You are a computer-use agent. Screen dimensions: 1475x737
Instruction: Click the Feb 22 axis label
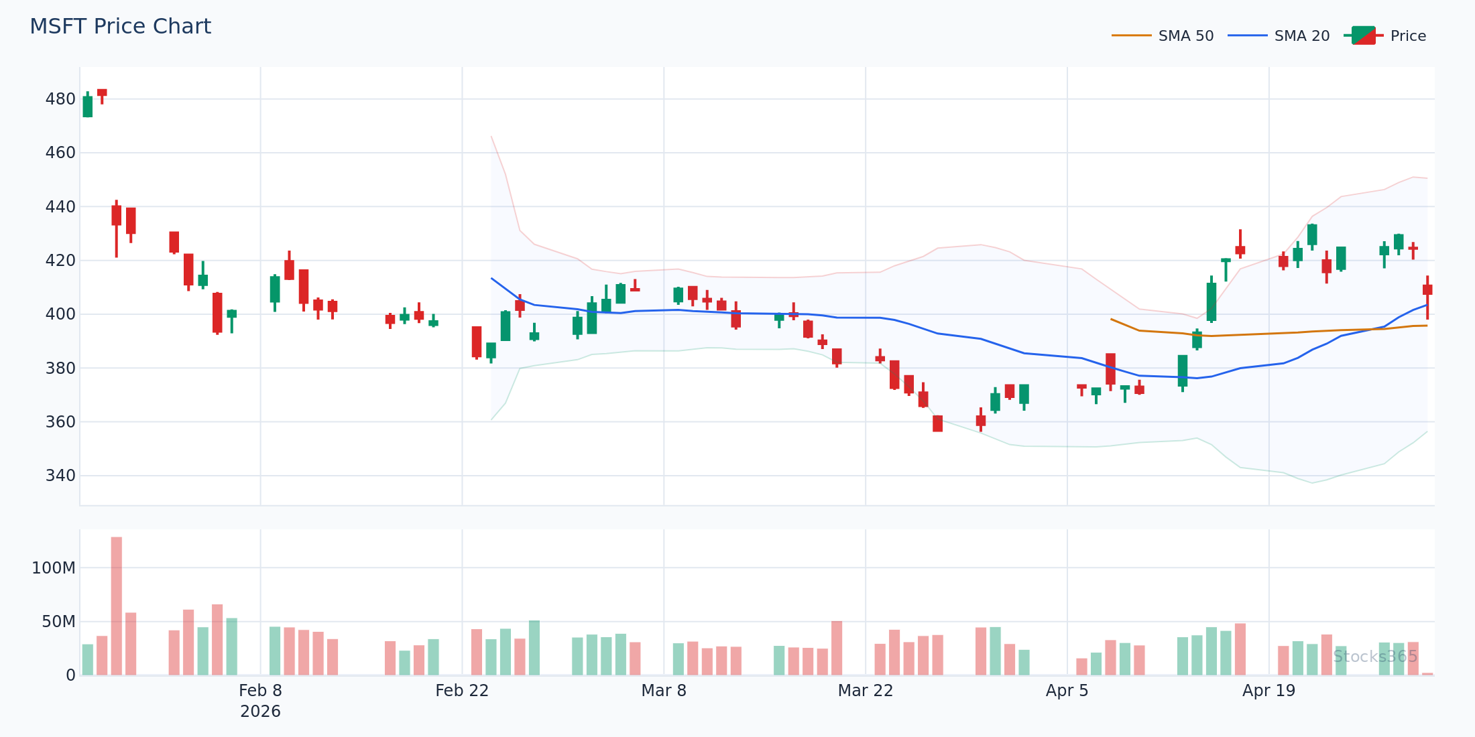[x=463, y=691]
